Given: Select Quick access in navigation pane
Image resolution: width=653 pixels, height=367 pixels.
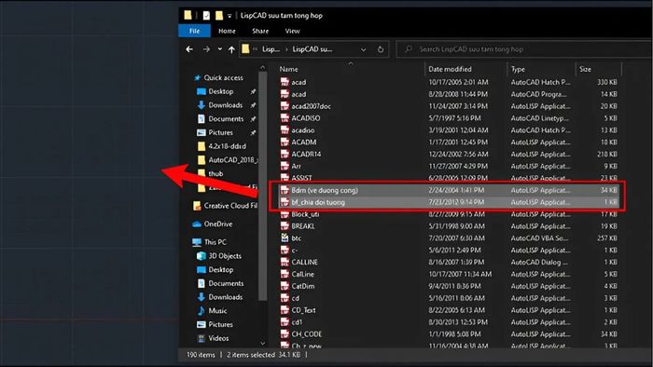Looking at the screenshot, I should pos(223,77).
